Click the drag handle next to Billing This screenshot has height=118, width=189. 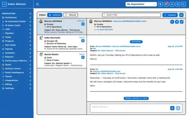coord(30,84)
